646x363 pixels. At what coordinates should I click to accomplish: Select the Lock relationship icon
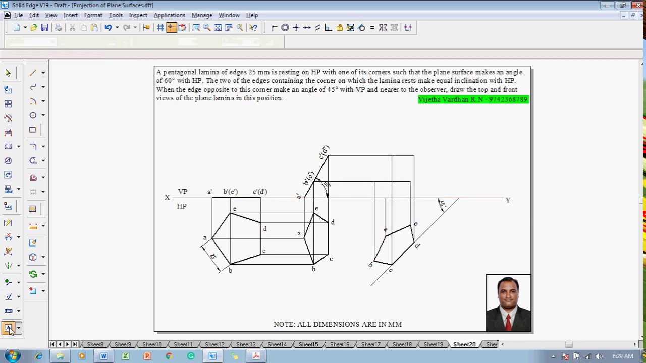(x=340, y=28)
